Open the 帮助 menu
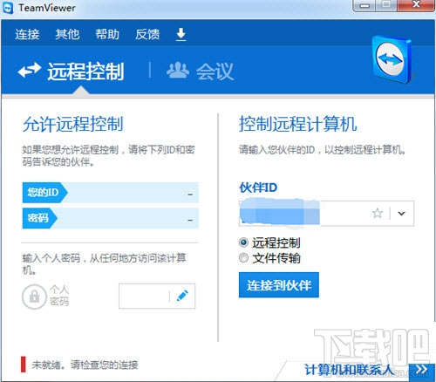 coord(107,34)
